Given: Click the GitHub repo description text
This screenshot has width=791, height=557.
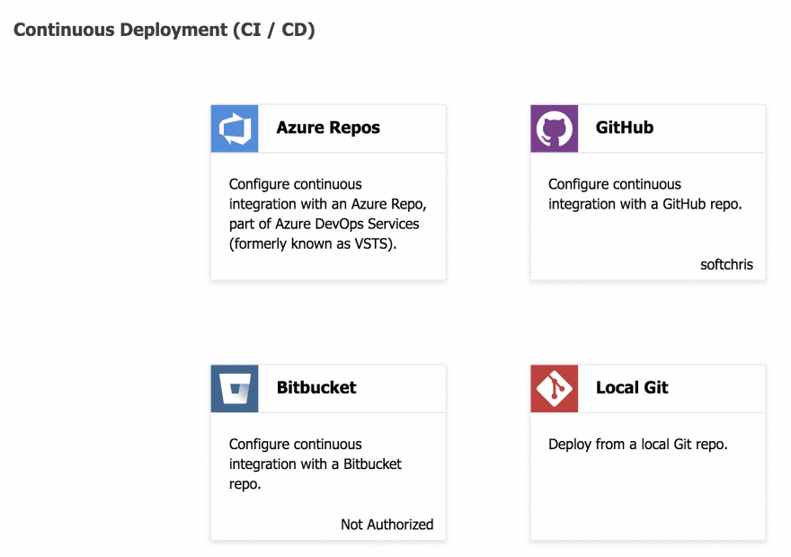Looking at the screenshot, I should pyautogui.click(x=644, y=194).
